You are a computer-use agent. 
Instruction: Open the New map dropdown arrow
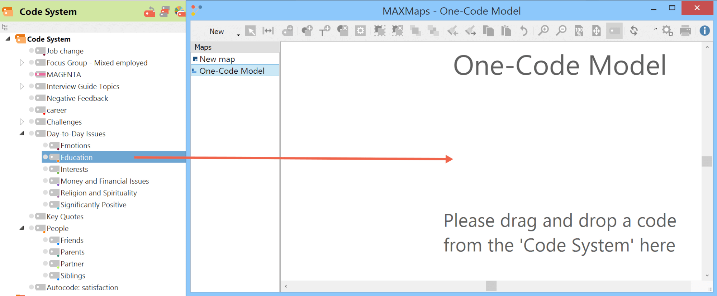238,35
